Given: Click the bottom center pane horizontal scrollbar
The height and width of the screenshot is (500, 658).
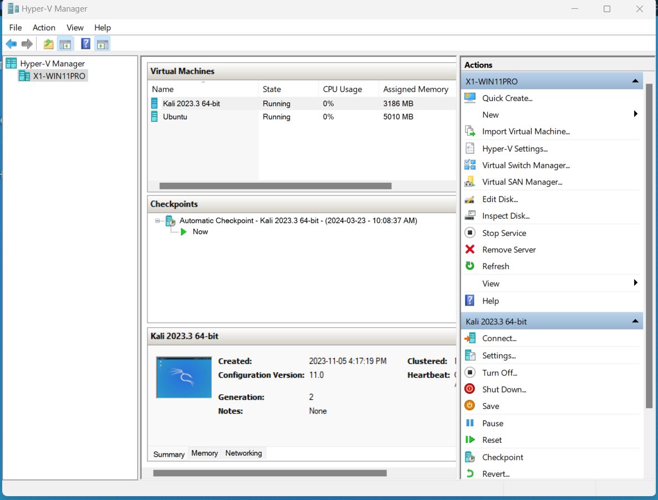Looking at the screenshot, I should click(270, 473).
